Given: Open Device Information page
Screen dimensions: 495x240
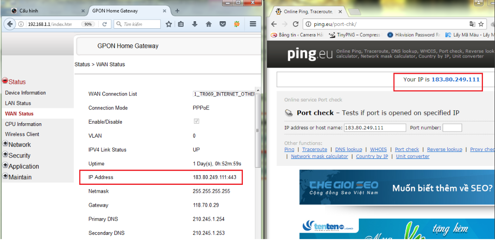Looking at the screenshot, I should pyautogui.click(x=25, y=93).
